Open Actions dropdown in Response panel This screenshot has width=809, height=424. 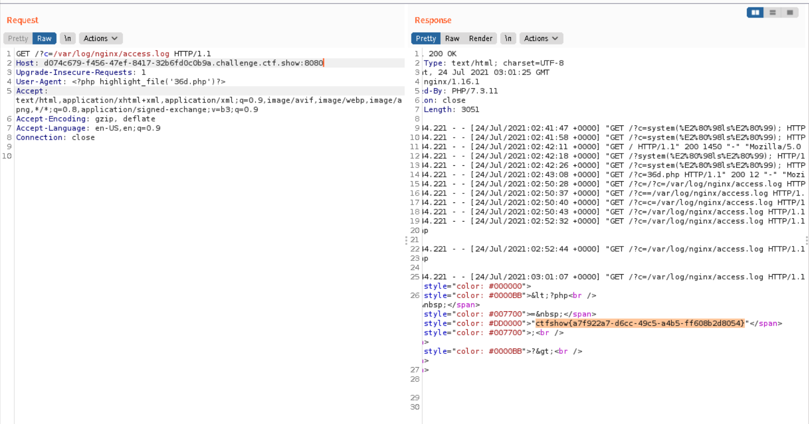(x=541, y=38)
